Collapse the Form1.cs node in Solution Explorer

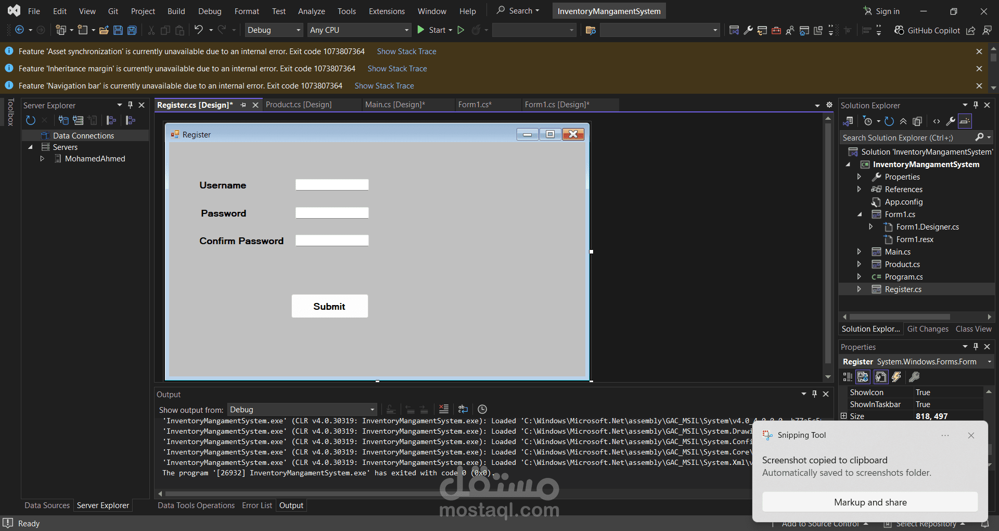859,214
